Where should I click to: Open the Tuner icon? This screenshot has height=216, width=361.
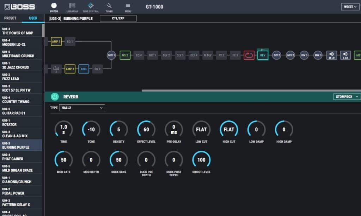[109, 7]
